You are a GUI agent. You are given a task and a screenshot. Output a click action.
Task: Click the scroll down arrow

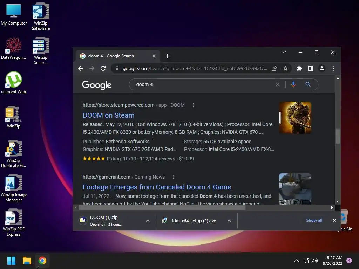[x=338, y=201]
